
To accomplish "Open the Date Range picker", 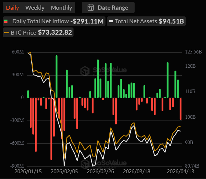I will 108,7.
